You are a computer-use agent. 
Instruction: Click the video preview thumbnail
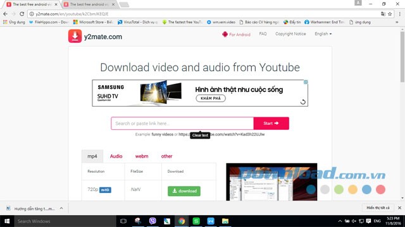click(x=271, y=182)
